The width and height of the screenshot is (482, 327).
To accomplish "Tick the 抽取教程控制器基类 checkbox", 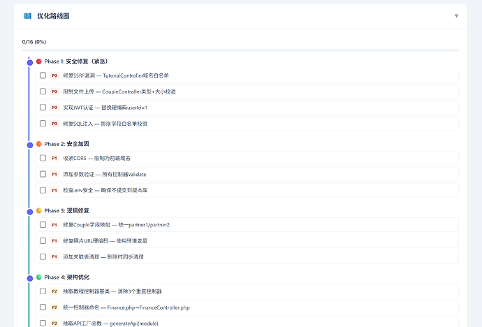I will click(43, 291).
